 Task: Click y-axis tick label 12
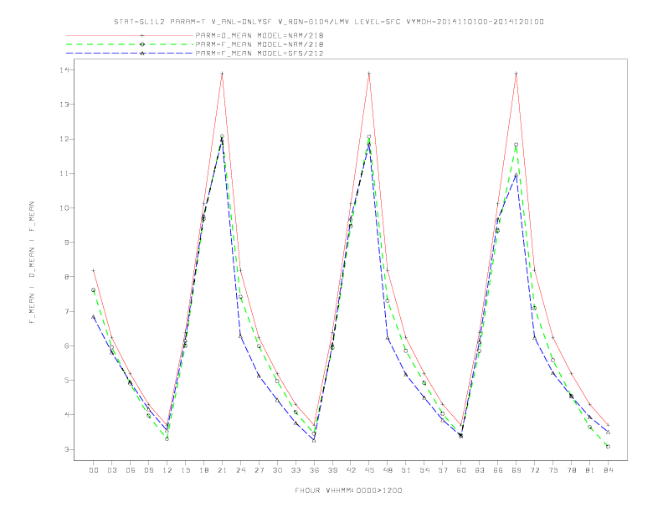click(64, 139)
